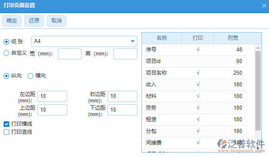Click column width 180 for 租赁

238,120
